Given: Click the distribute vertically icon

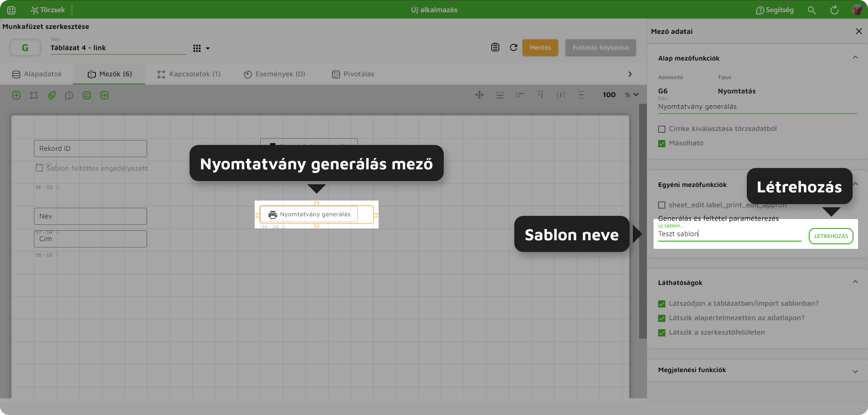Looking at the screenshot, I should (x=581, y=95).
